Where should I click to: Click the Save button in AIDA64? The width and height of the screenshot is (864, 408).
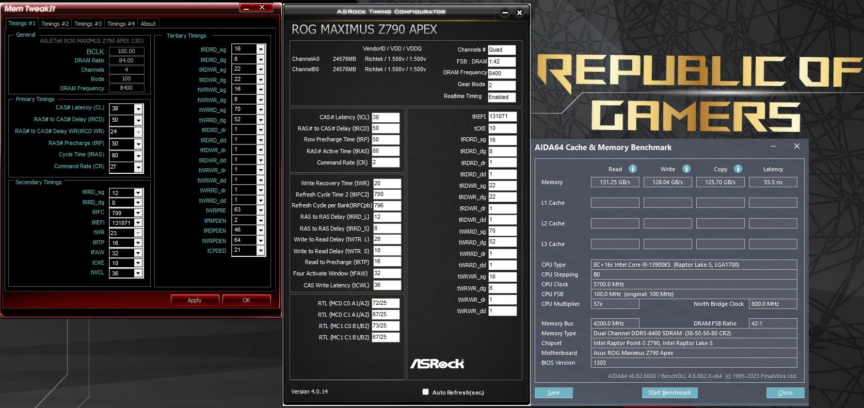[x=553, y=393]
